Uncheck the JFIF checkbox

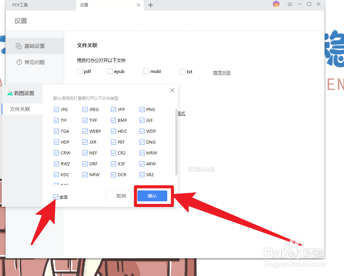click(113, 109)
